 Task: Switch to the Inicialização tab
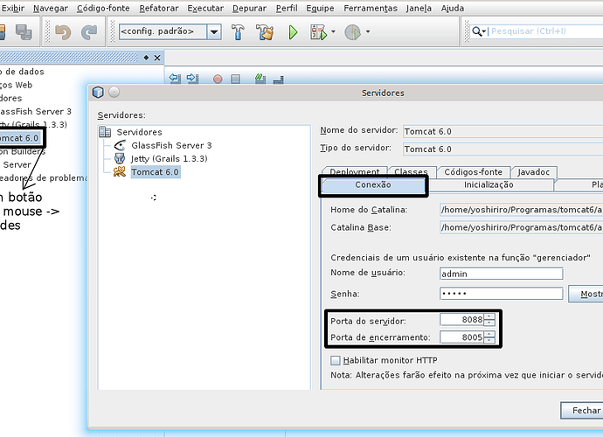point(489,185)
